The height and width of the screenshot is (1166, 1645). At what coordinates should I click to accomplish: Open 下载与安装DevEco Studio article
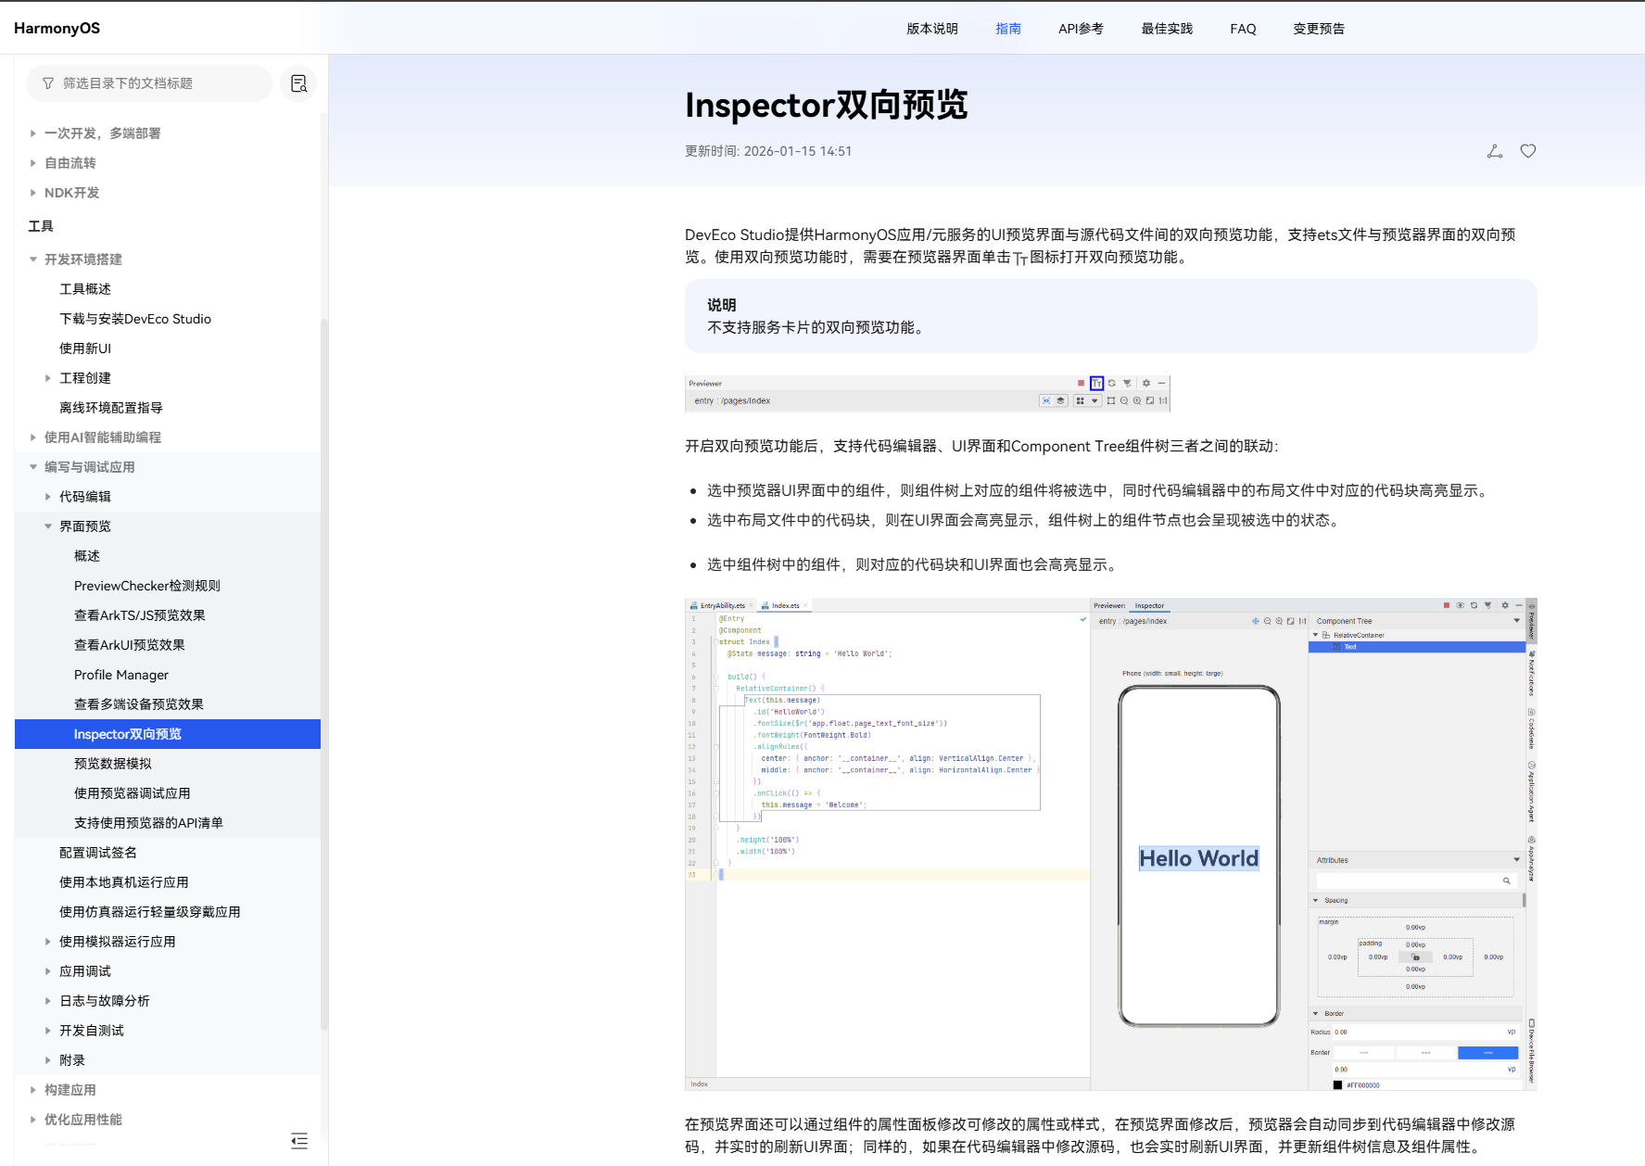point(134,319)
